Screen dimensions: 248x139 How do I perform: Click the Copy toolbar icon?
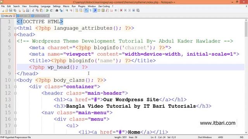[37, 10]
